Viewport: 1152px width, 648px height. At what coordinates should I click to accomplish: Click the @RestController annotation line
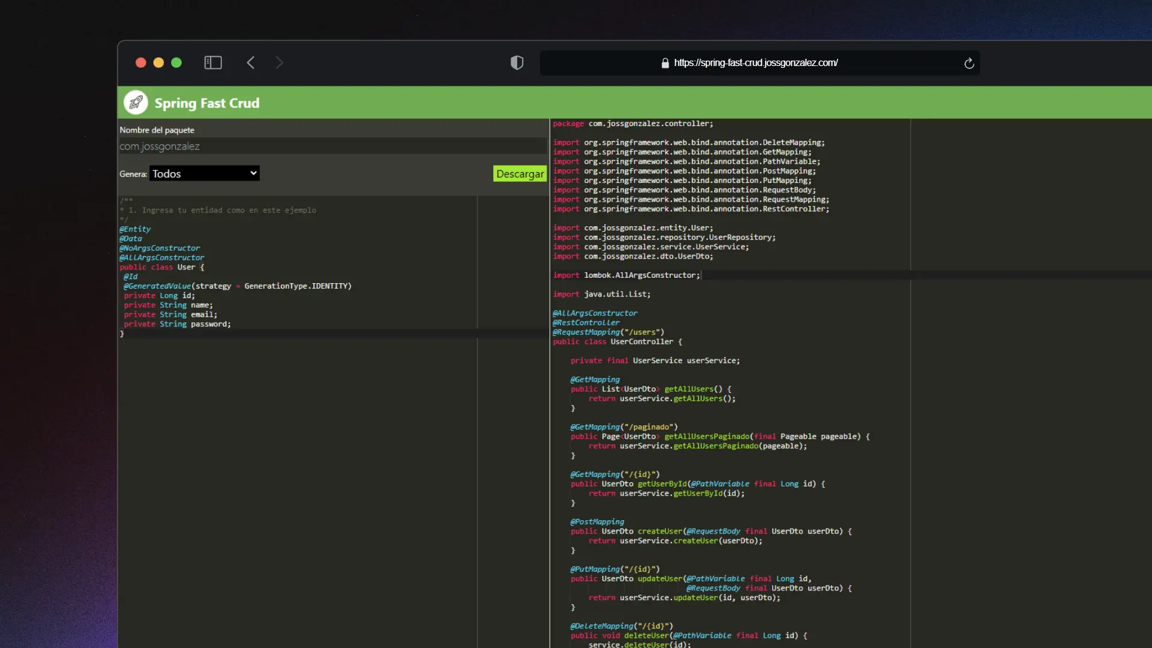[x=586, y=323]
